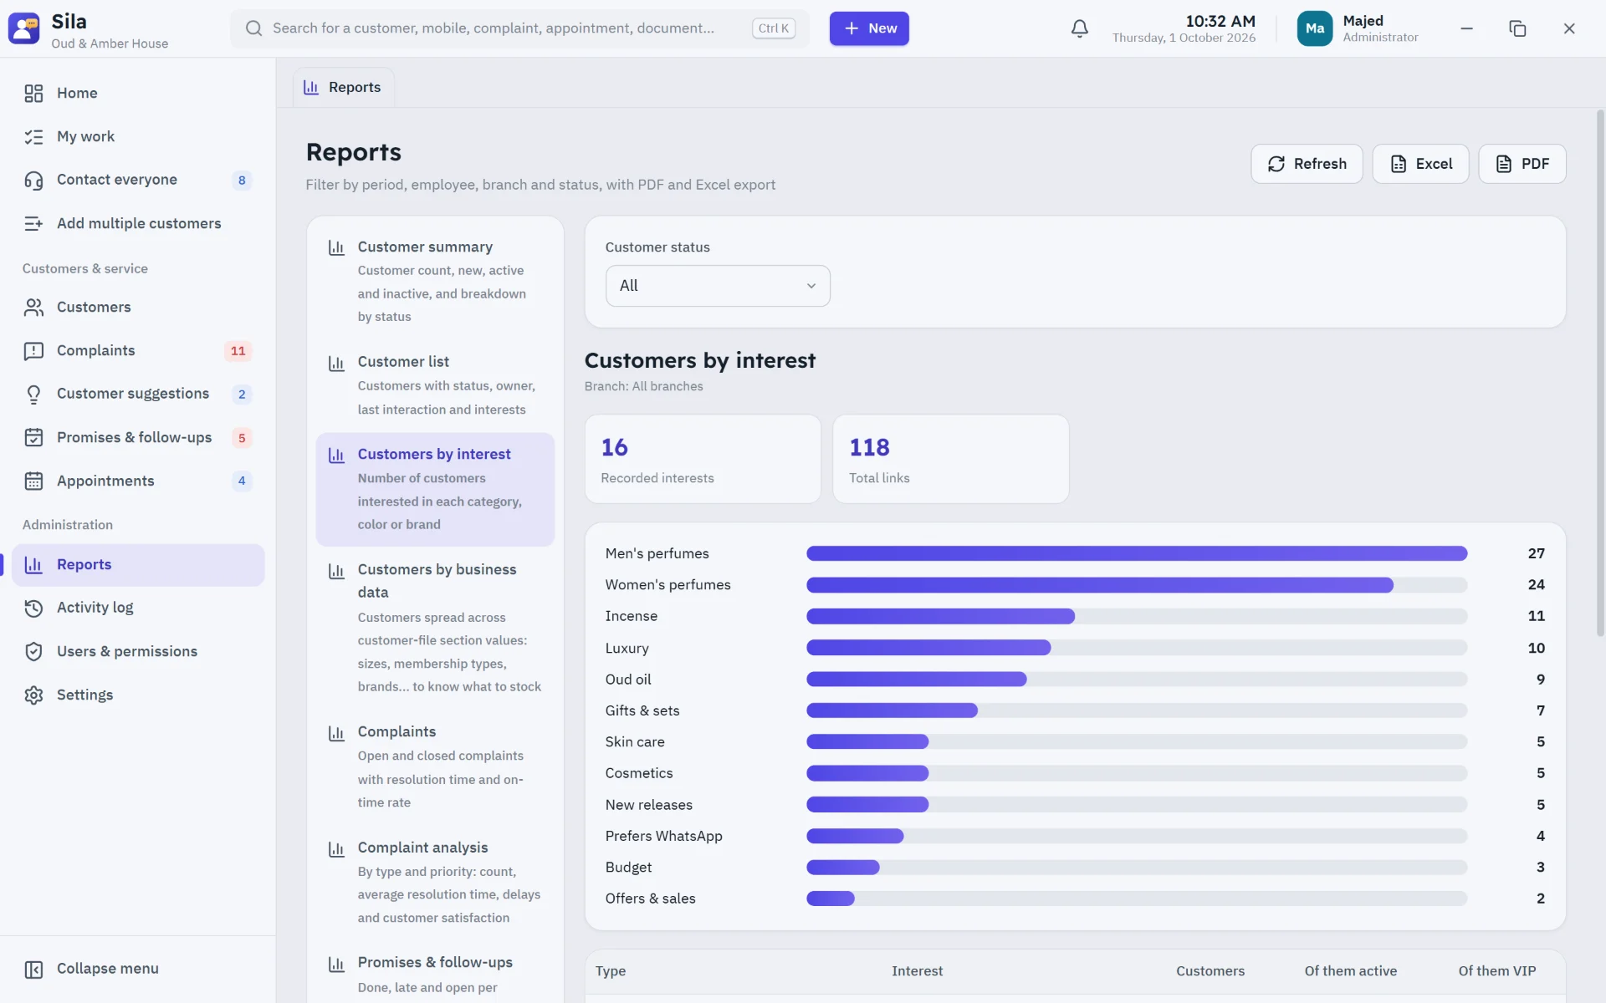Open Activity log in sidebar
The width and height of the screenshot is (1606, 1003).
click(x=138, y=608)
